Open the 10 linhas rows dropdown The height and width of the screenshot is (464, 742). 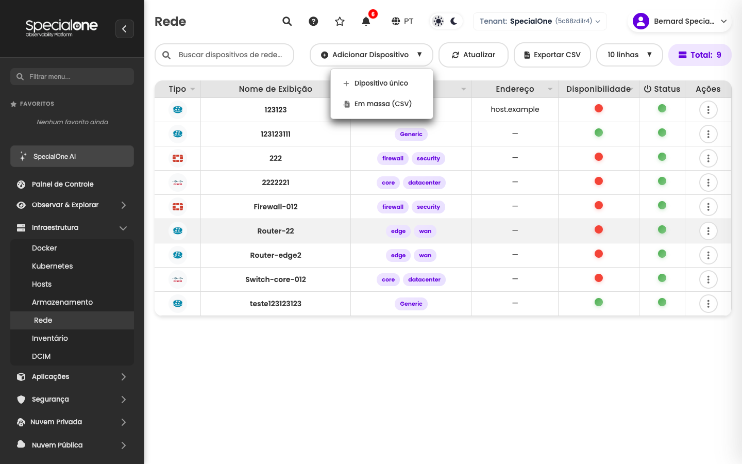point(629,55)
